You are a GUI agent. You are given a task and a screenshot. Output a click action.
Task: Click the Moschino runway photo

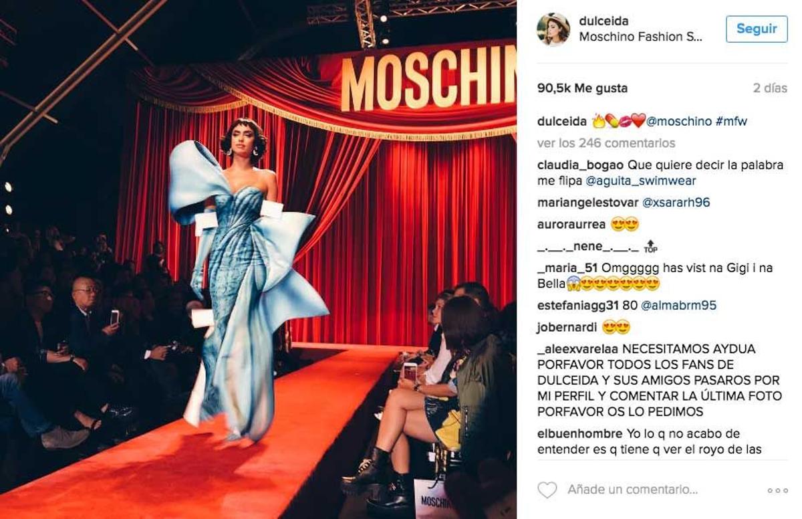click(258, 259)
